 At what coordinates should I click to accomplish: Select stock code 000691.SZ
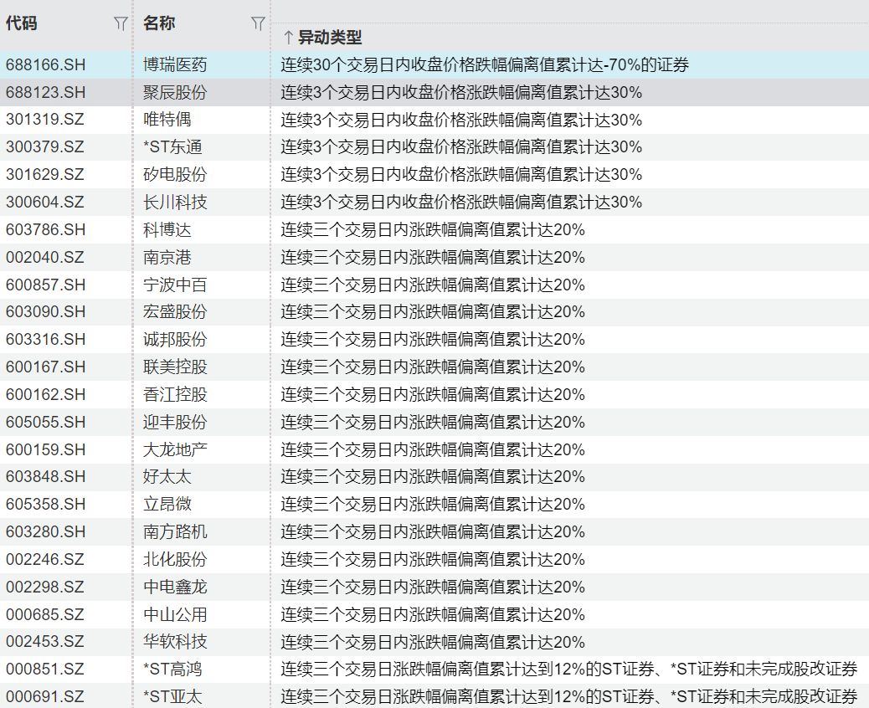coord(45,697)
